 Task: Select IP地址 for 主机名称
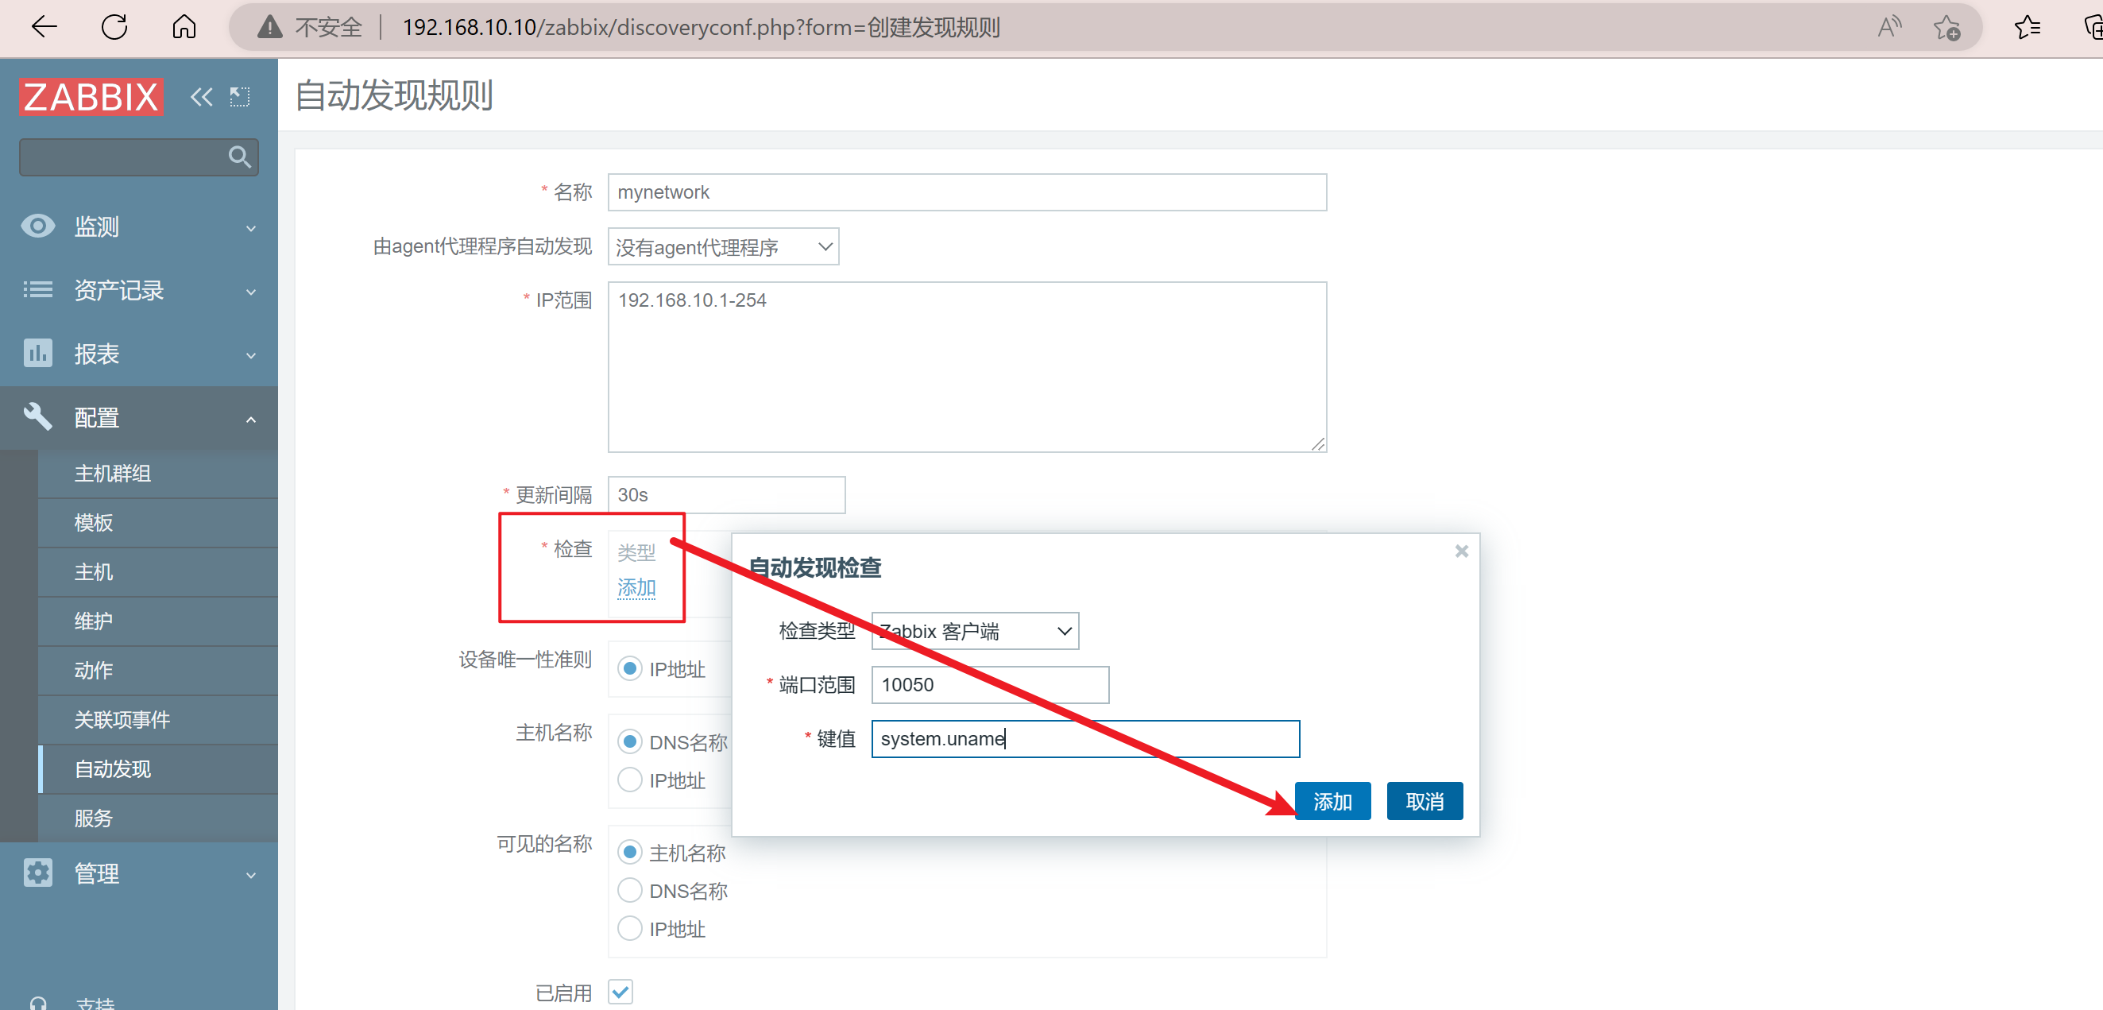tap(629, 780)
